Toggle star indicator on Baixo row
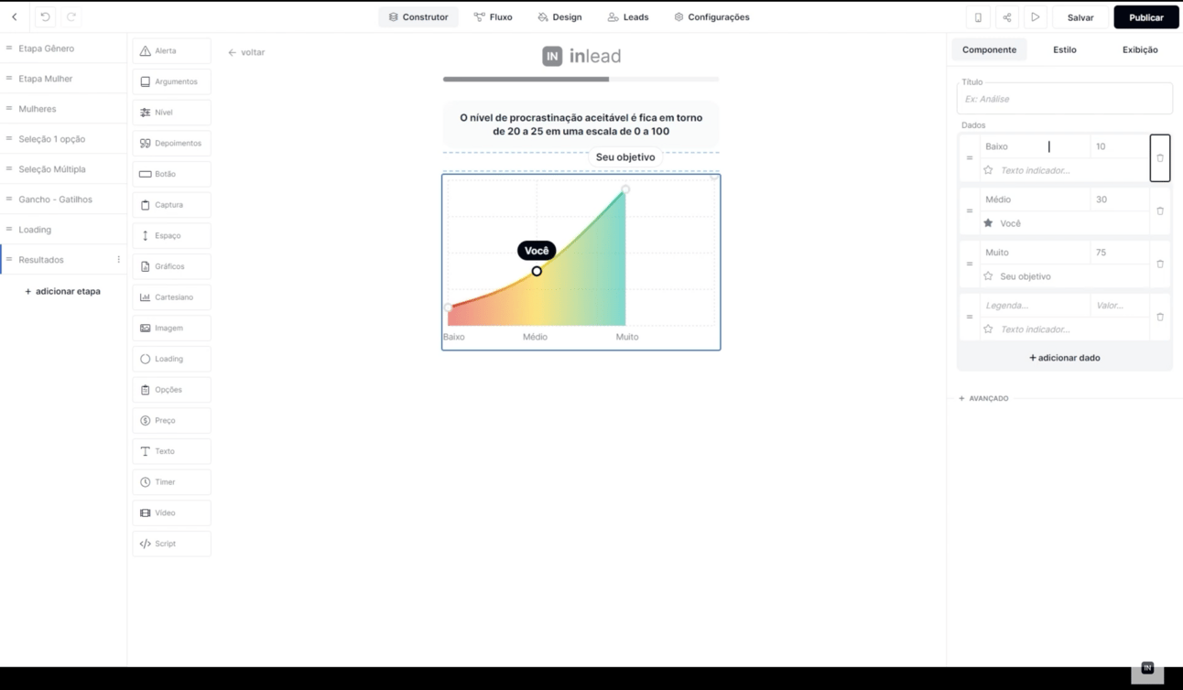Screen dimensions: 1183x690 (988, 170)
